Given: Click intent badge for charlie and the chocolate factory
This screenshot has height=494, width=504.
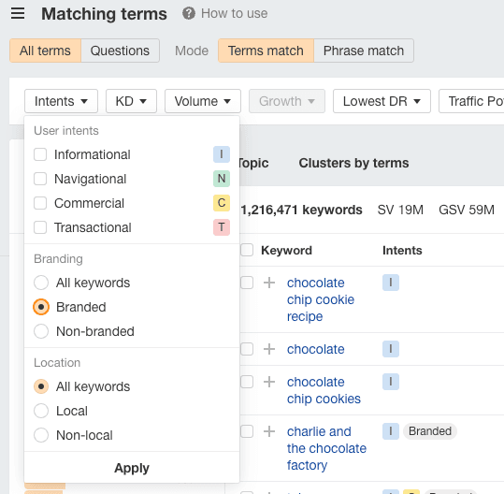Looking at the screenshot, I should pos(391,431).
